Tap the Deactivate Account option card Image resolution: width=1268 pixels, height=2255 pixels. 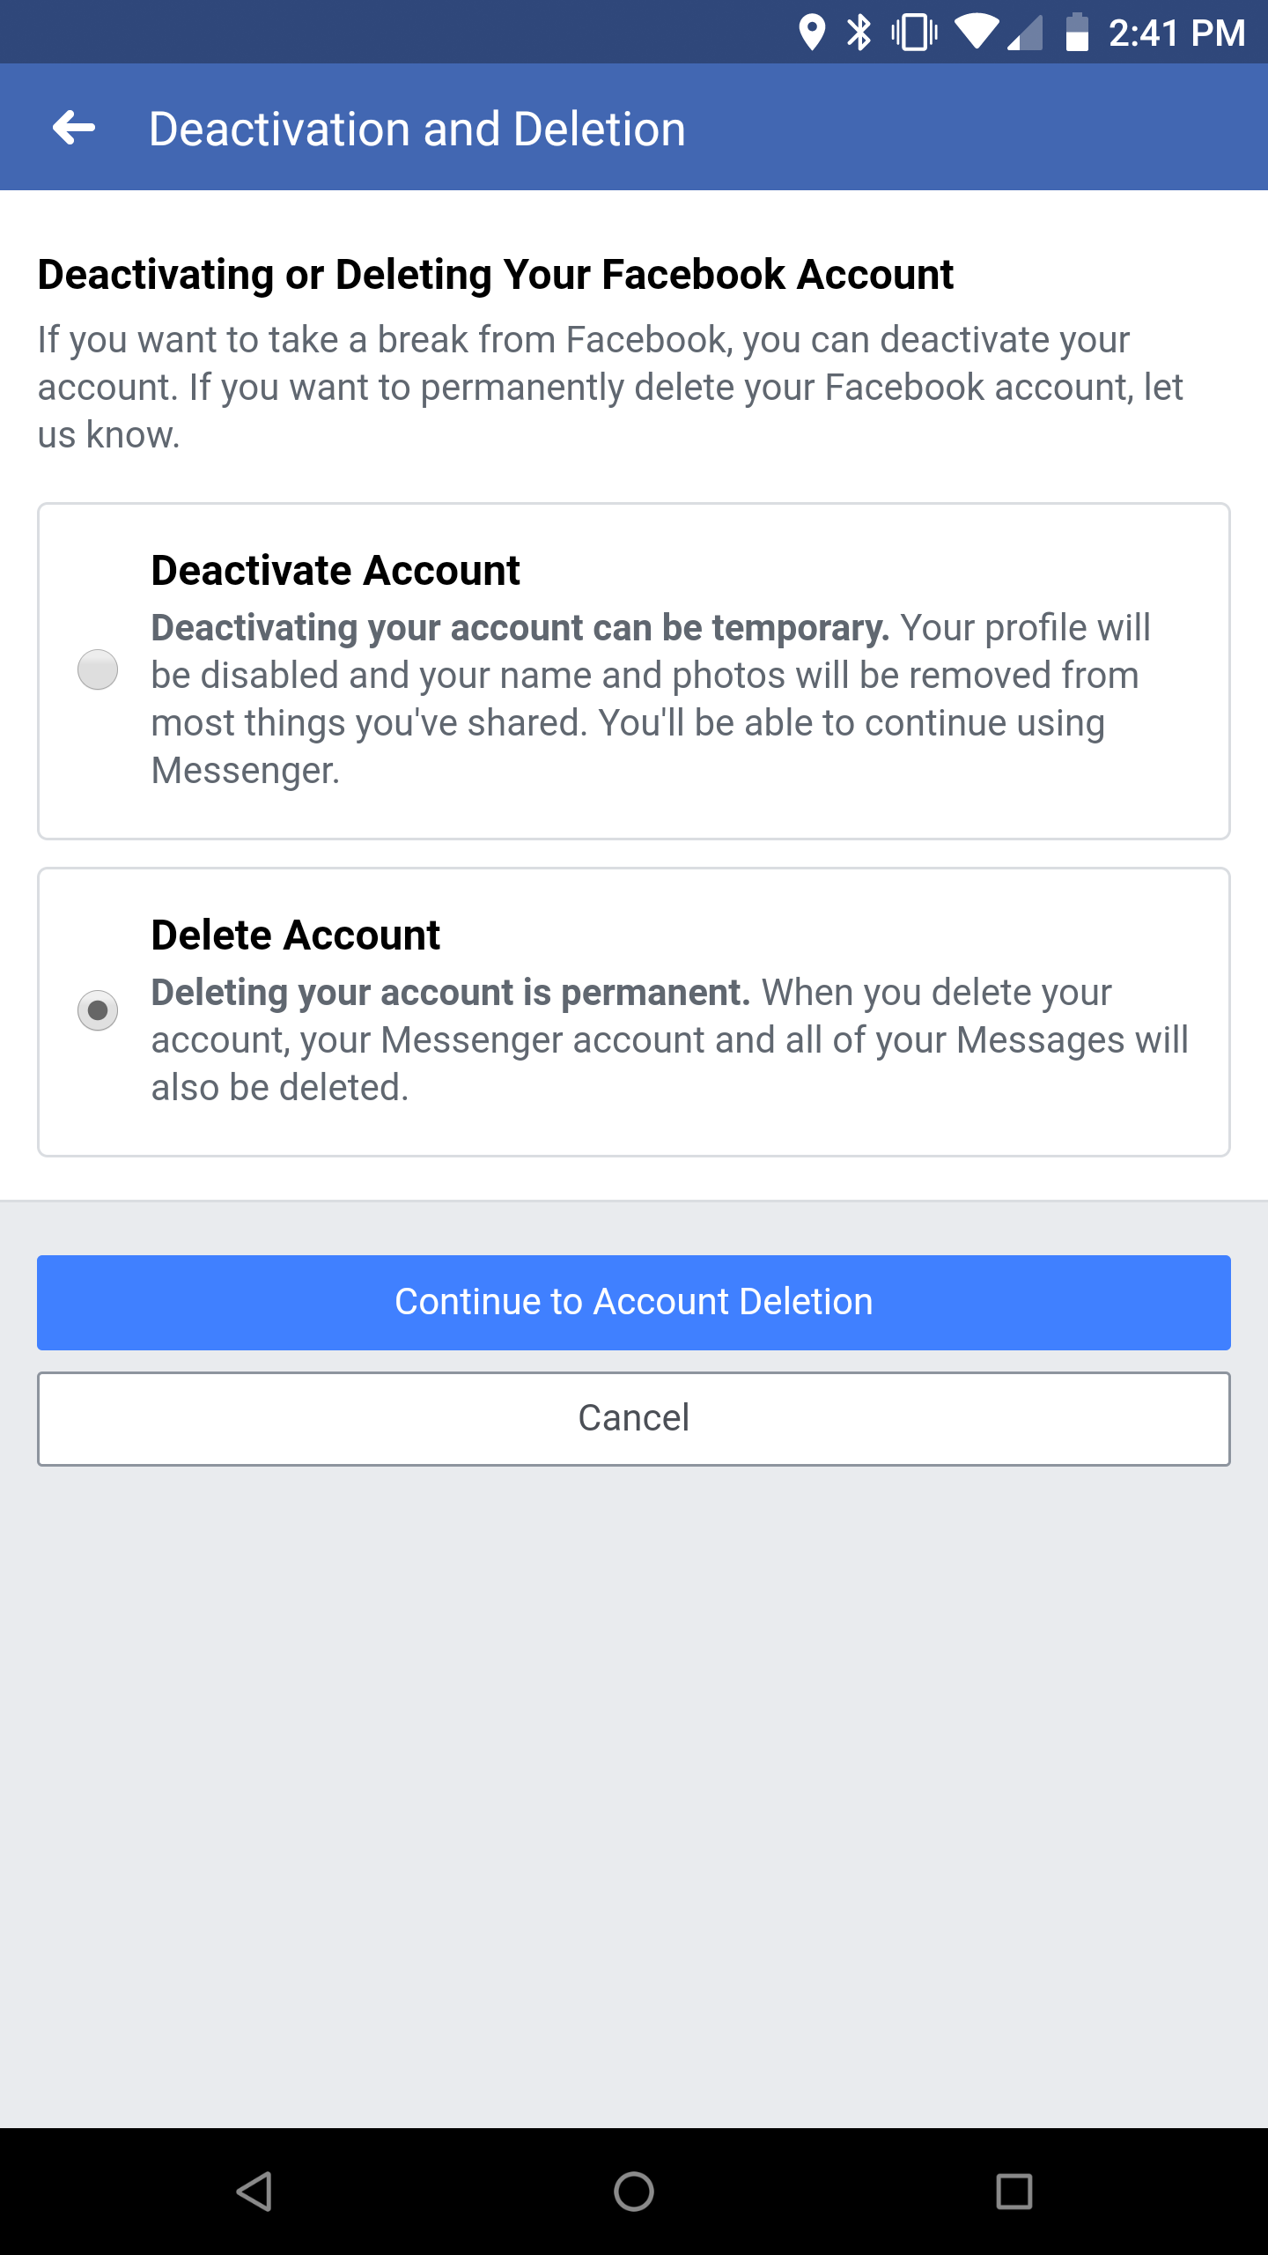tap(633, 669)
